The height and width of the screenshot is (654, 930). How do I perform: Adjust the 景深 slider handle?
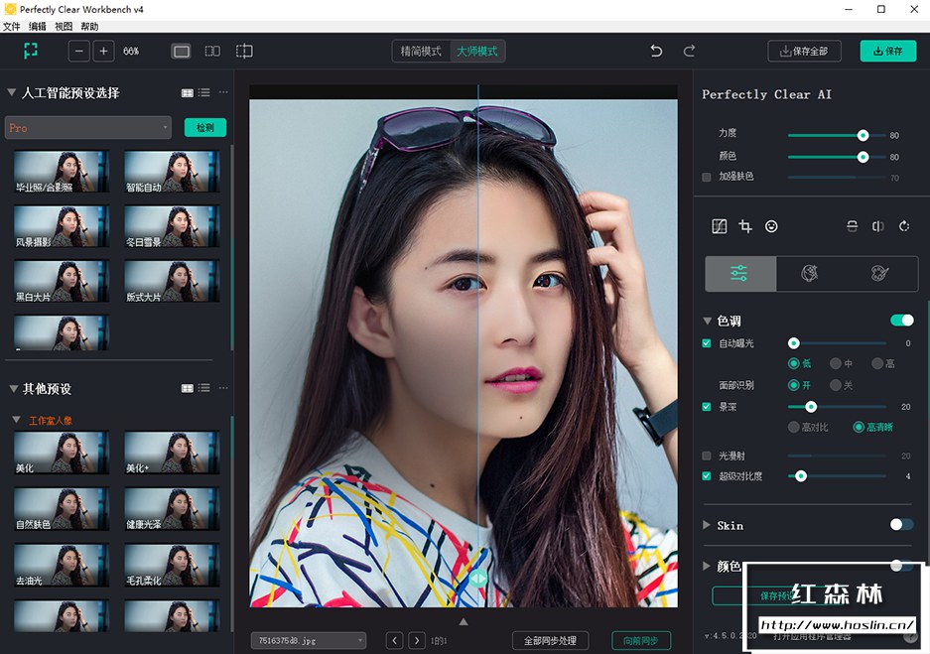click(811, 407)
